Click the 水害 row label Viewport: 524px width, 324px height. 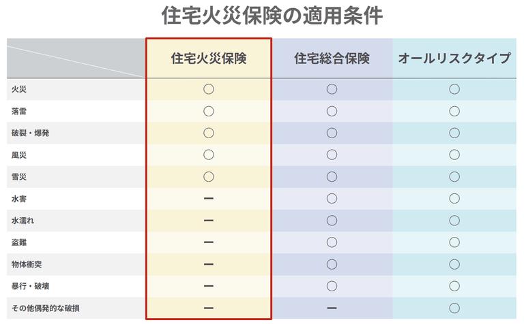[x=19, y=198]
